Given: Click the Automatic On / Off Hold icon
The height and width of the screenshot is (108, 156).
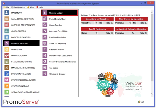Looking at the screenshot, I should tap(45, 31).
